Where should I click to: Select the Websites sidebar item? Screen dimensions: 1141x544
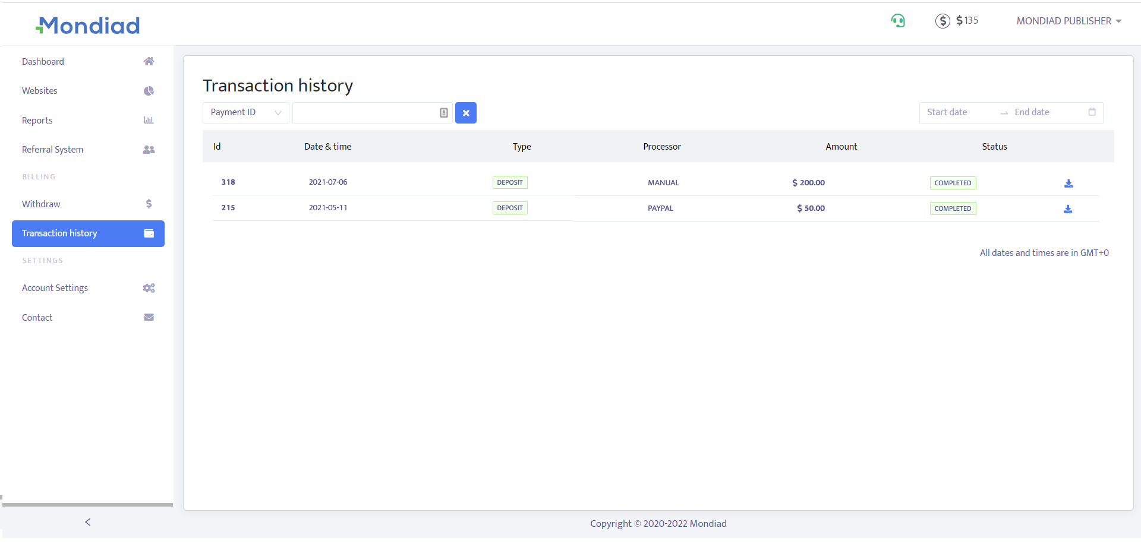point(40,91)
